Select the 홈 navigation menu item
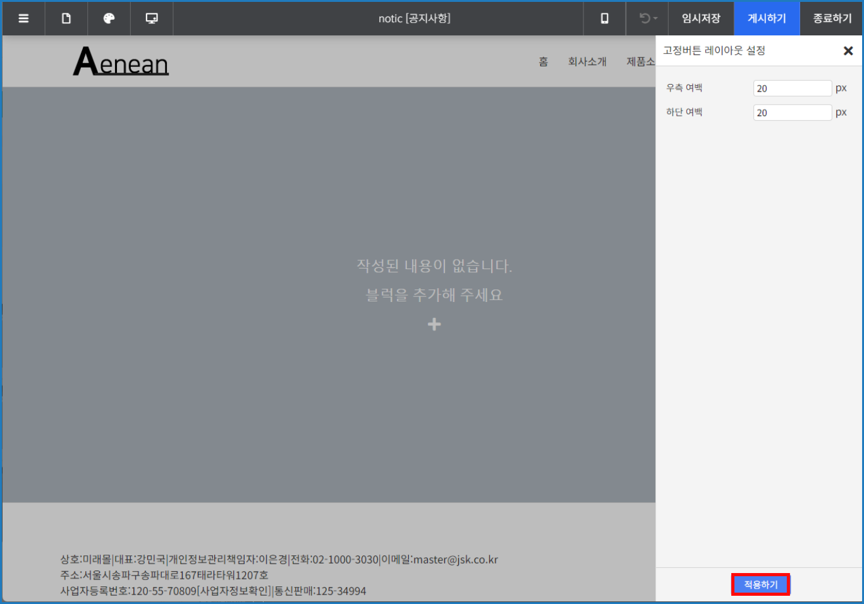Image resolution: width=864 pixels, height=604 pixels. tap(544, 62)
